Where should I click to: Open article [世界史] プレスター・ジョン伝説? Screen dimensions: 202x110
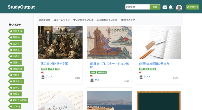(x=109, y=65)
